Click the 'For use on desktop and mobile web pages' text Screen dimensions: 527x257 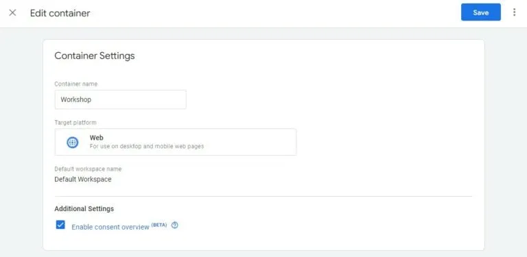[147, 146]
